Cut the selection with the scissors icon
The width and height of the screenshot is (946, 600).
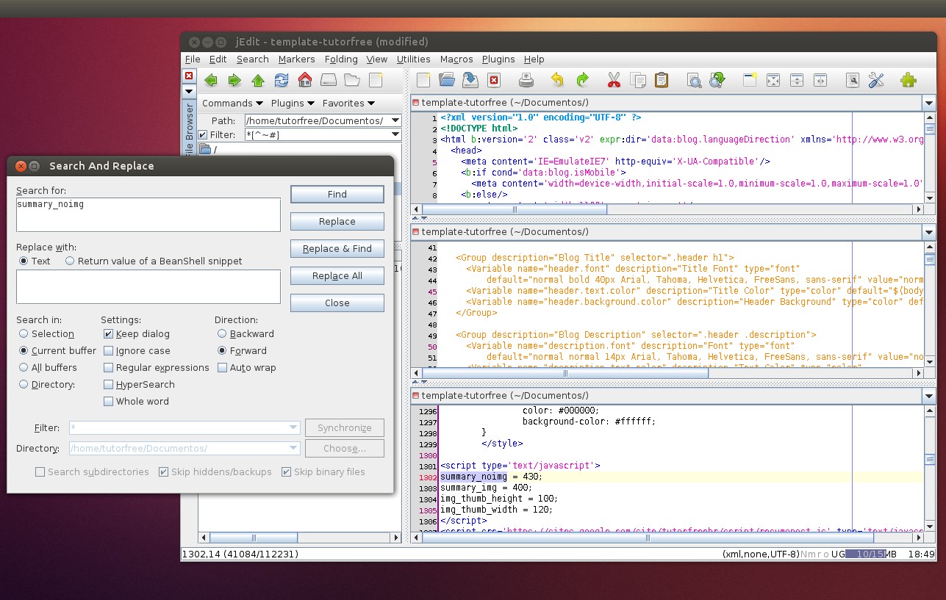tap(614, 81)
